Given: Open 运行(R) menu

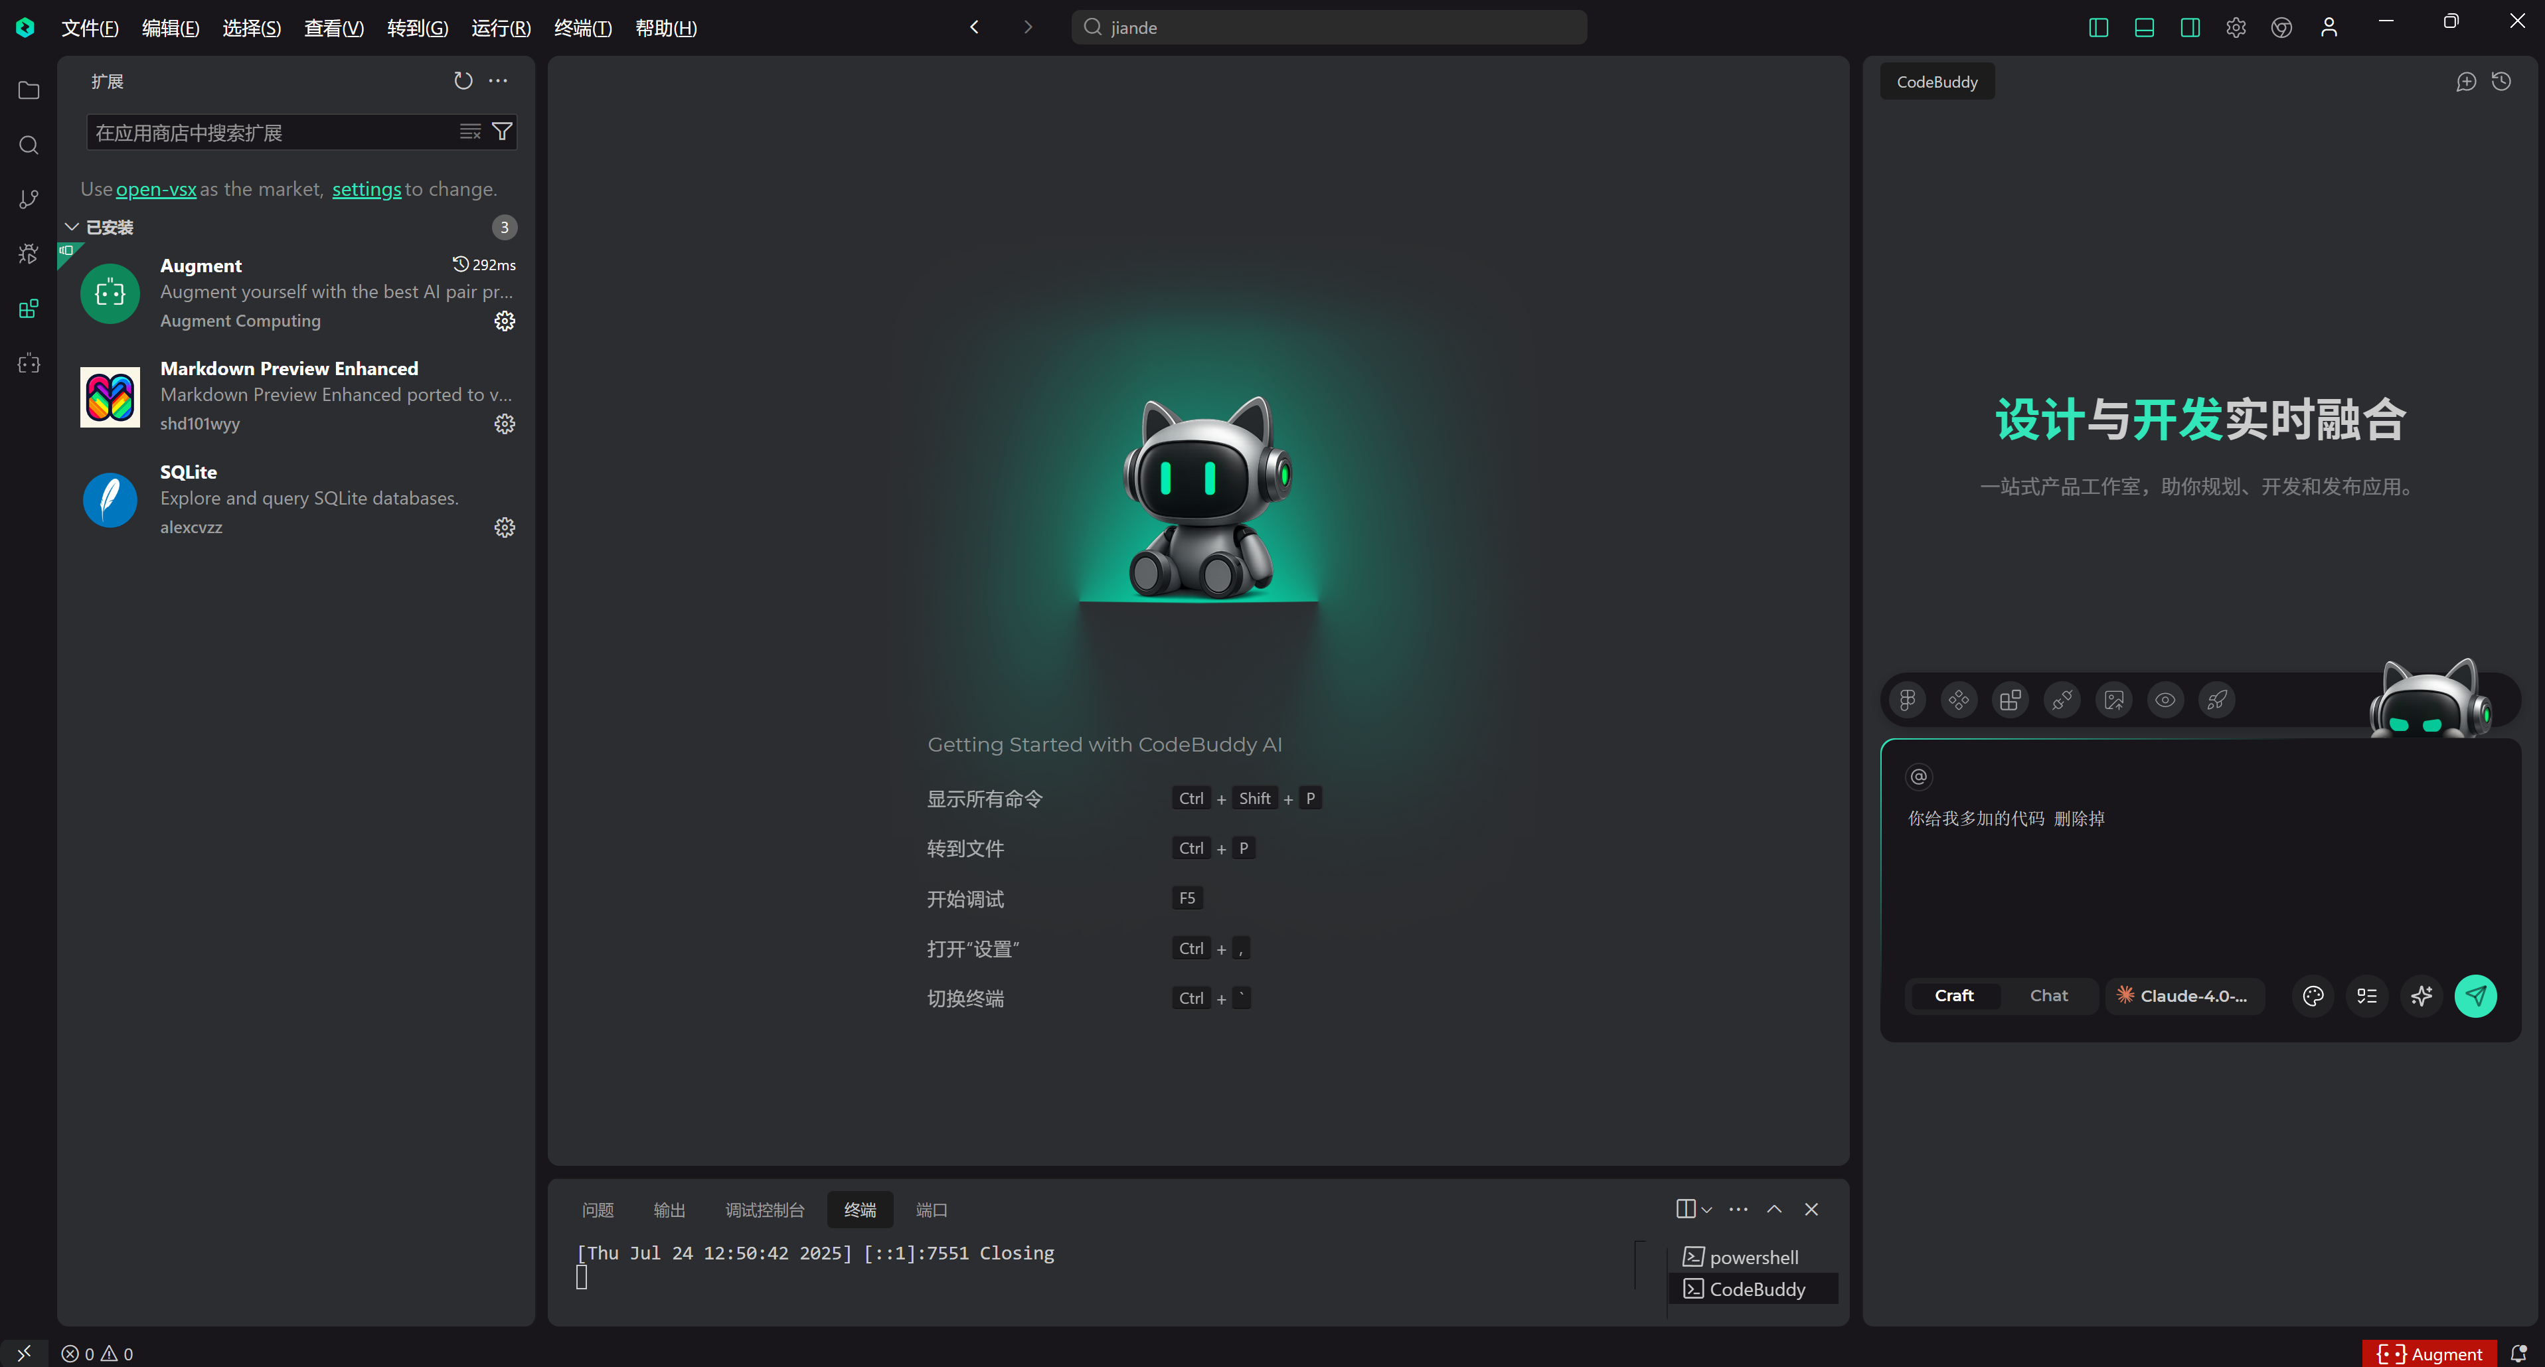Looking at the screenshot, I should coord(501,28).
